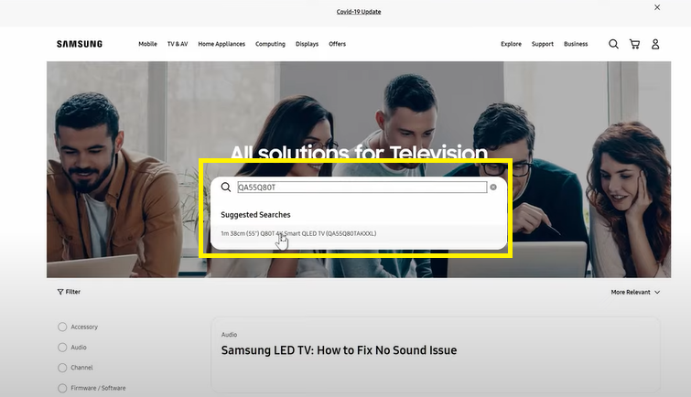The height and width of the screenshot is (397, 691).
Task: Select the Audio filter option
Action: click(72, 348)
